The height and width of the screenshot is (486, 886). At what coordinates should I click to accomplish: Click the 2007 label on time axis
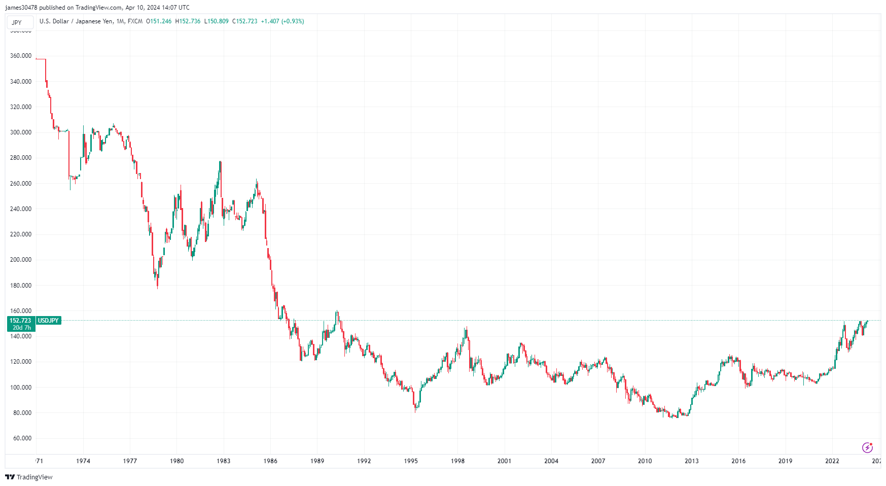(x=598, y=461)
